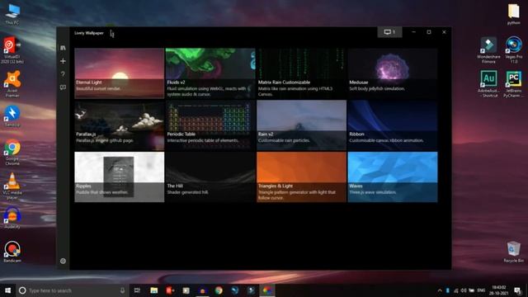Click VirtualDJ 2020 desktop icon
Screen dimensions: 528x297
click(12, 49)
